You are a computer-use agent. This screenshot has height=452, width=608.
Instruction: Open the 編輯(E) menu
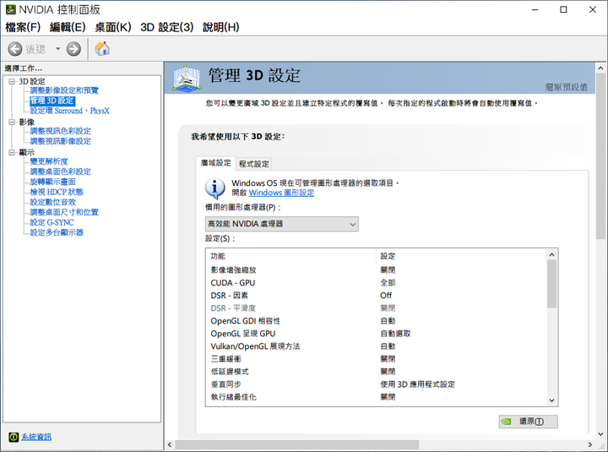68,27
